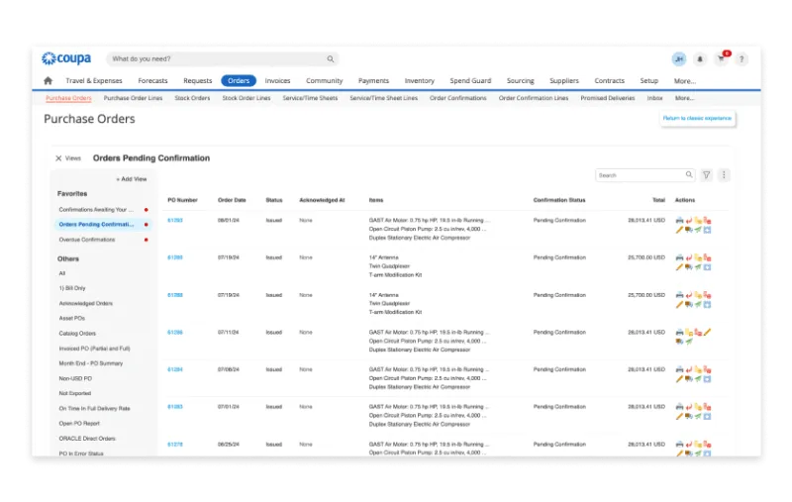Click the truck icon for the 07/11/24 order
792x502 pixels.
pos(679,342)
